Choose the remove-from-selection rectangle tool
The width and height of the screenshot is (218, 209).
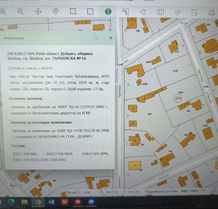[91, 11]
